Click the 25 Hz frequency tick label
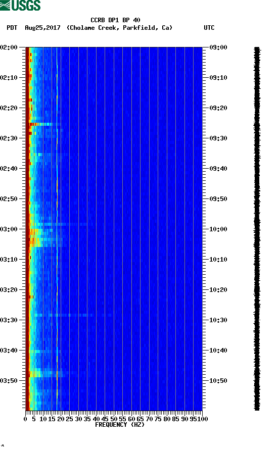Image resolution: width=279 pixels, height=451 pixels. (69, 419)
